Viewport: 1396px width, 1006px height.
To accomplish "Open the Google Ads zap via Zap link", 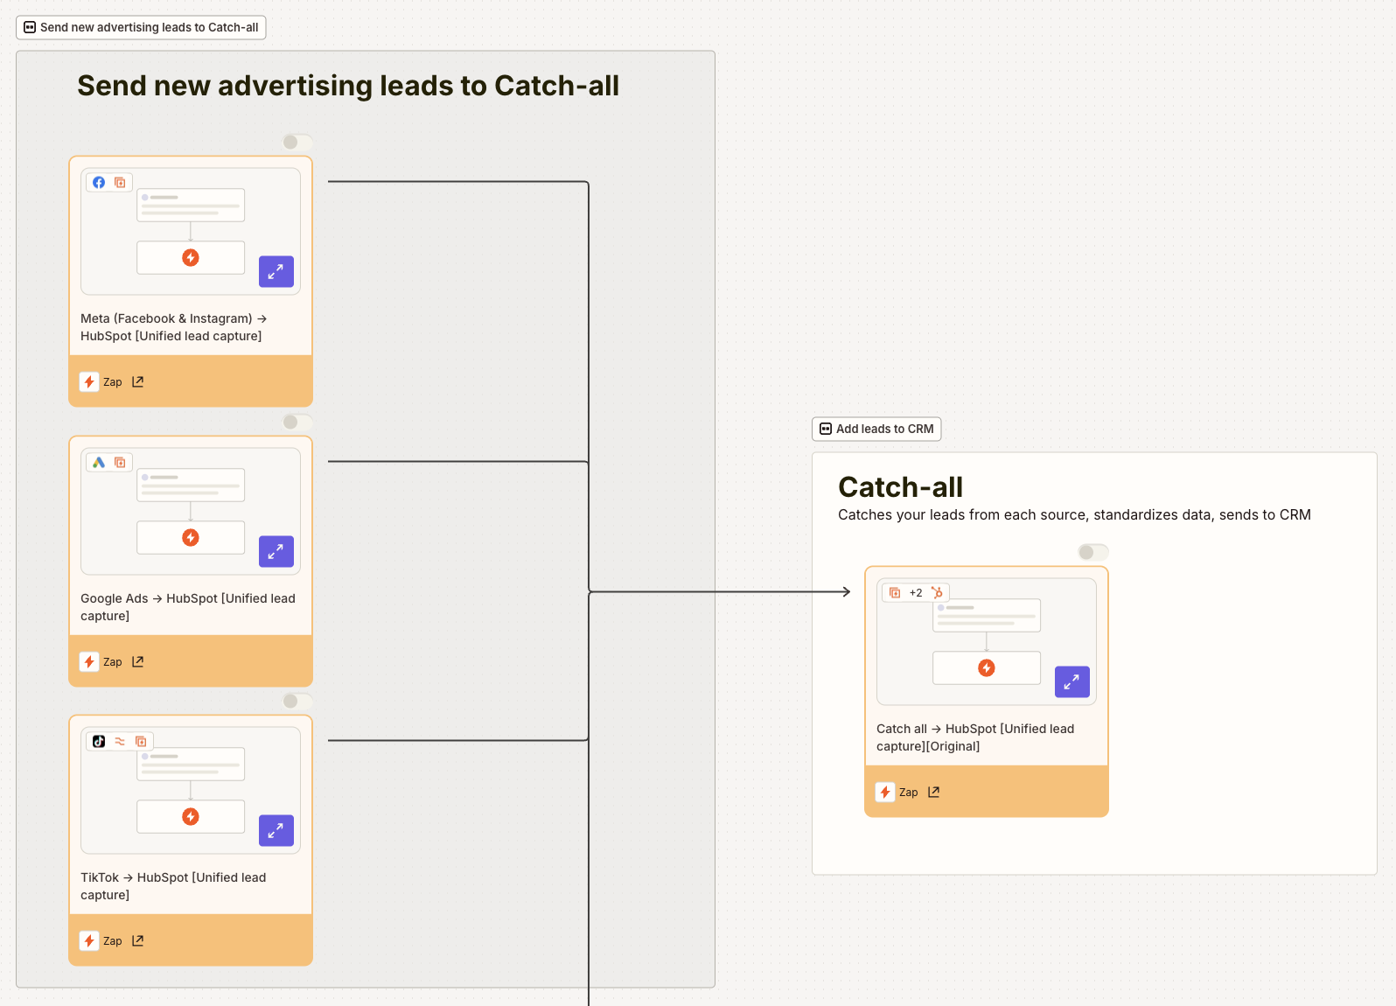I will pyautogui.click(x=112, y=661).
